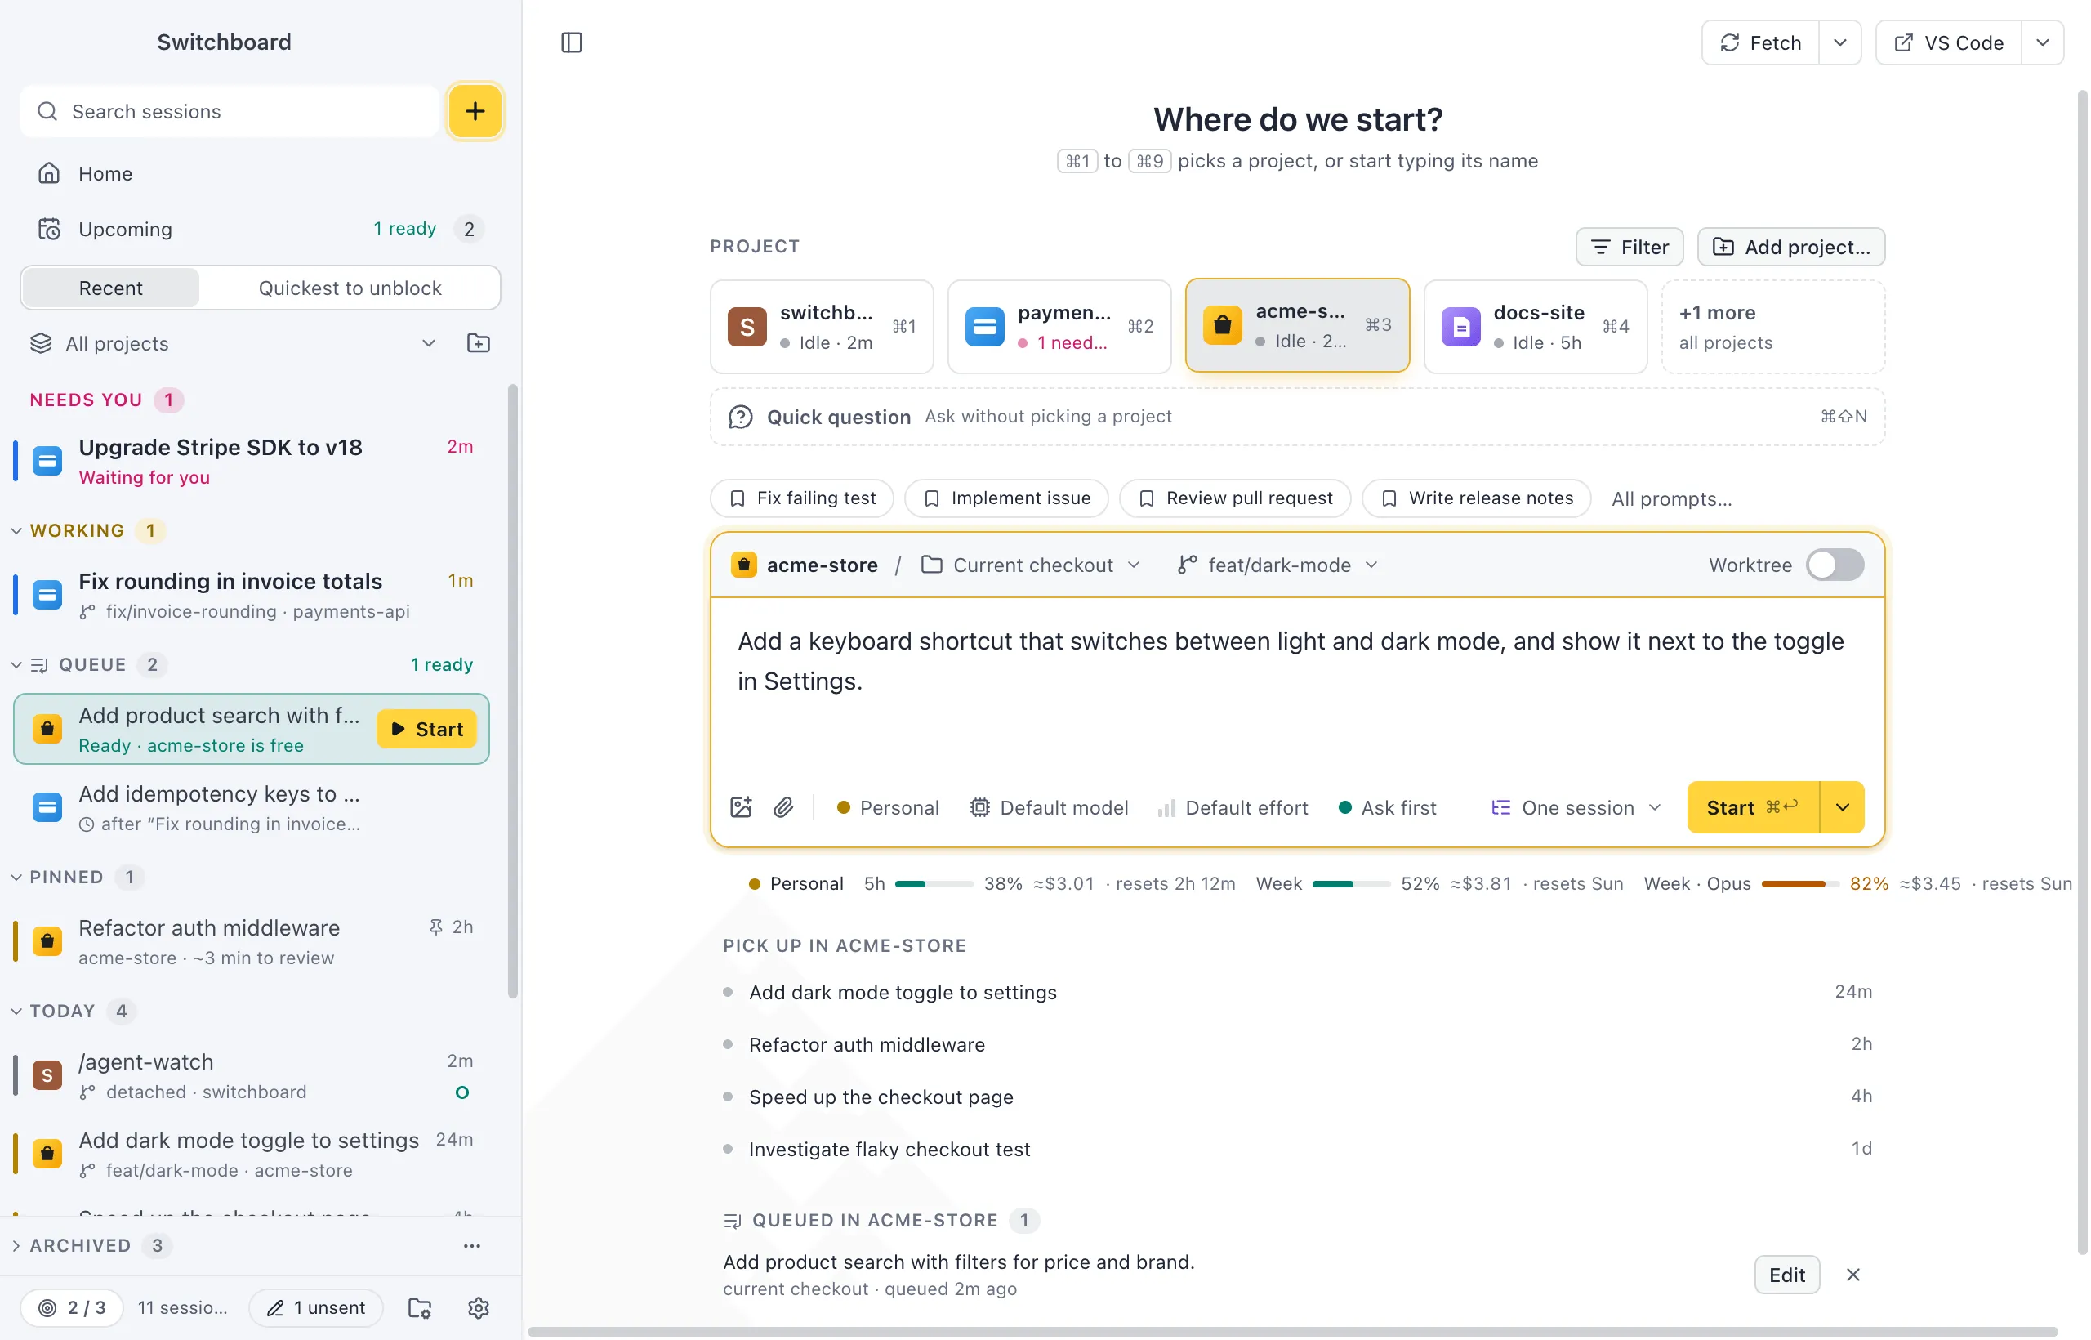Click the attach image icon in composer
Screen dimensions: 2091x1340
tap(741, 807)
